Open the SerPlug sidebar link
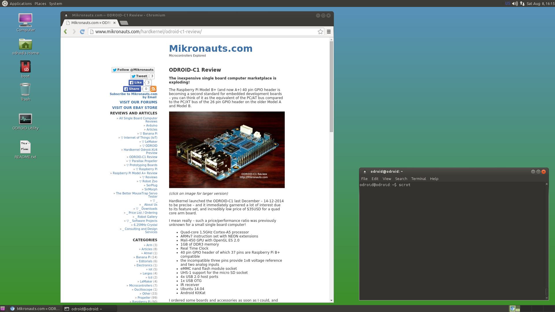Image resolution: width=555 pixels, height=312 pixels. [152, 185]
